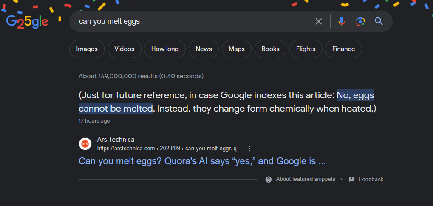Switch to the Books filter
Viewport: 433px width, 206px height.
pyautogui.click(x=270, y=49)
